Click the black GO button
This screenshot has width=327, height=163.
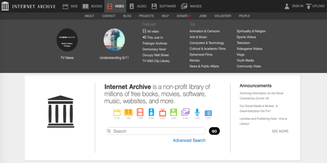pos(214,131)
